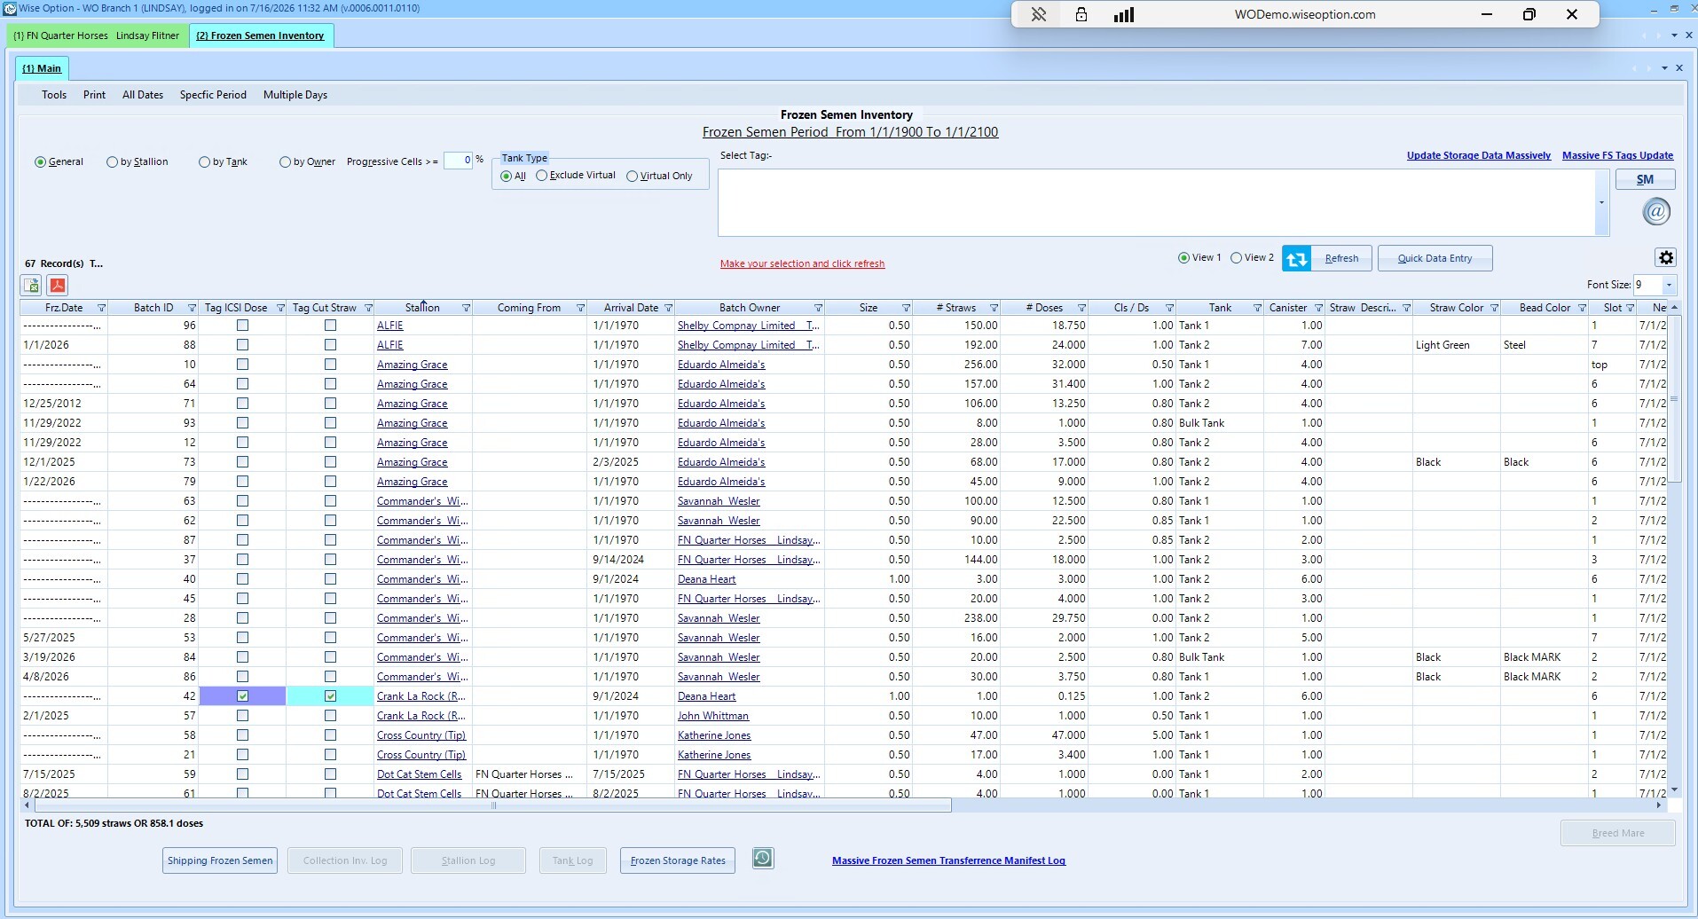Choose All Dates menu item
This screenshot has width=1698, height=919.
tap(143, 95)
